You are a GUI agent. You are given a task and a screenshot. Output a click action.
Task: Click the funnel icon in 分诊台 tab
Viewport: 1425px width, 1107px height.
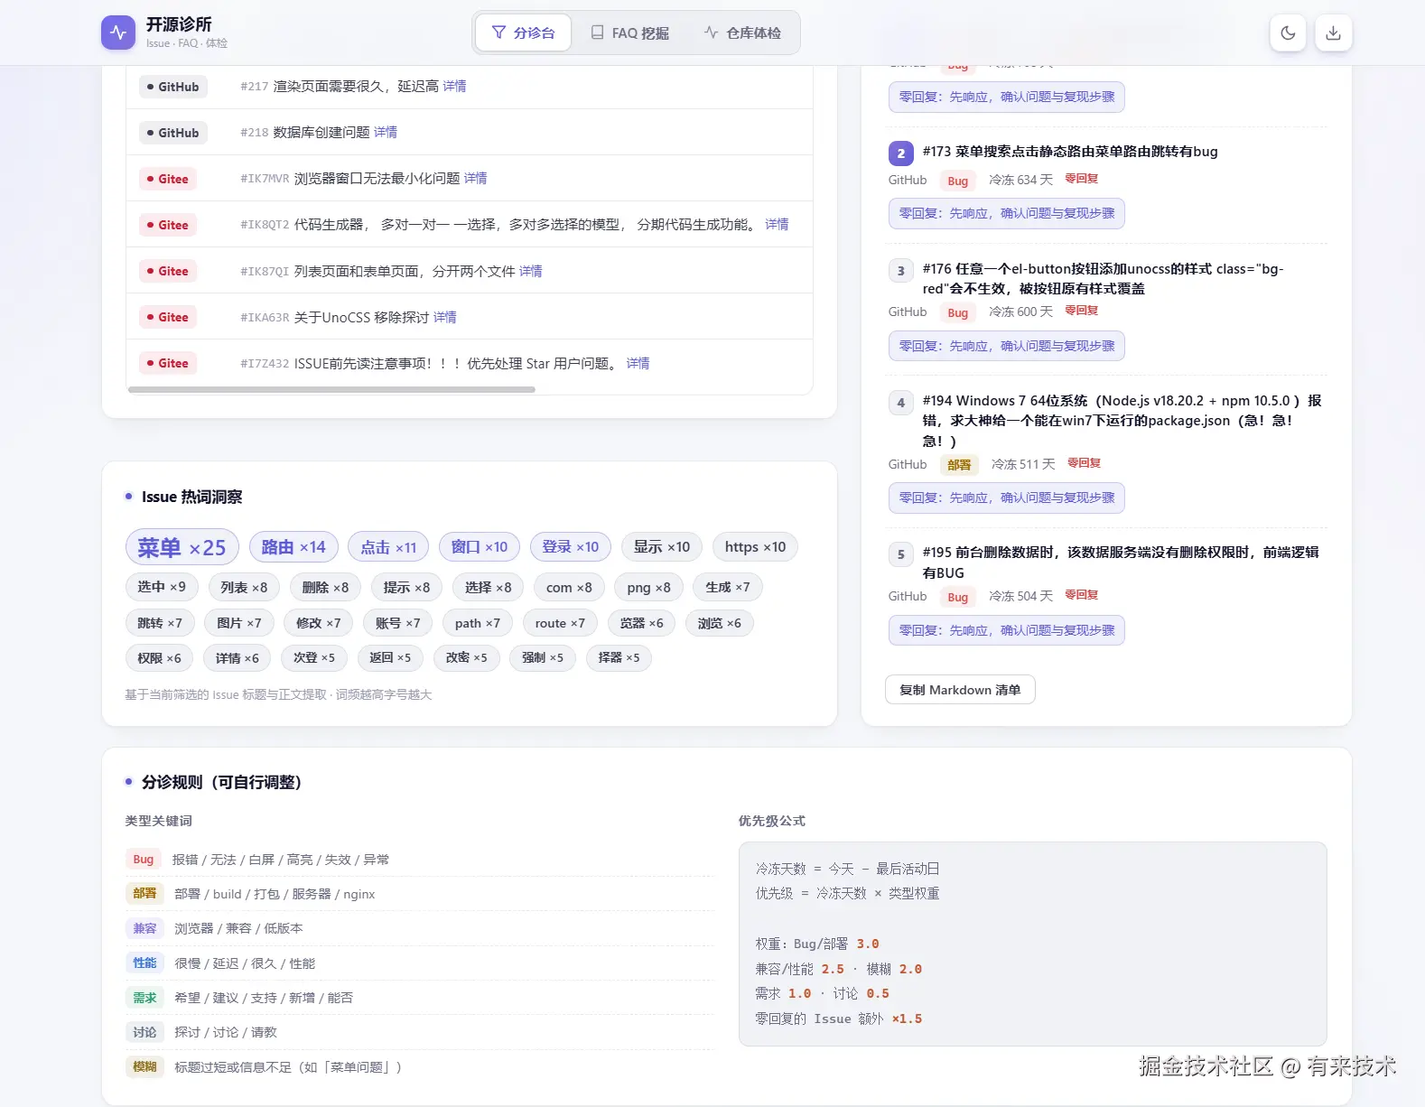point(498,33)
